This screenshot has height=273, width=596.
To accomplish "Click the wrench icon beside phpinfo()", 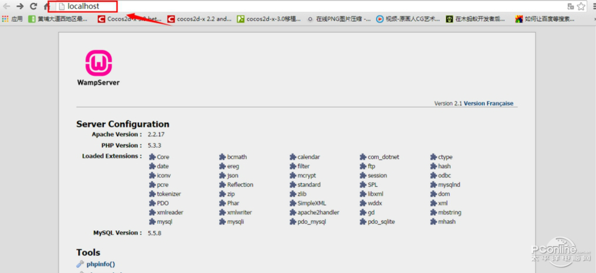I will click(80, 264).
